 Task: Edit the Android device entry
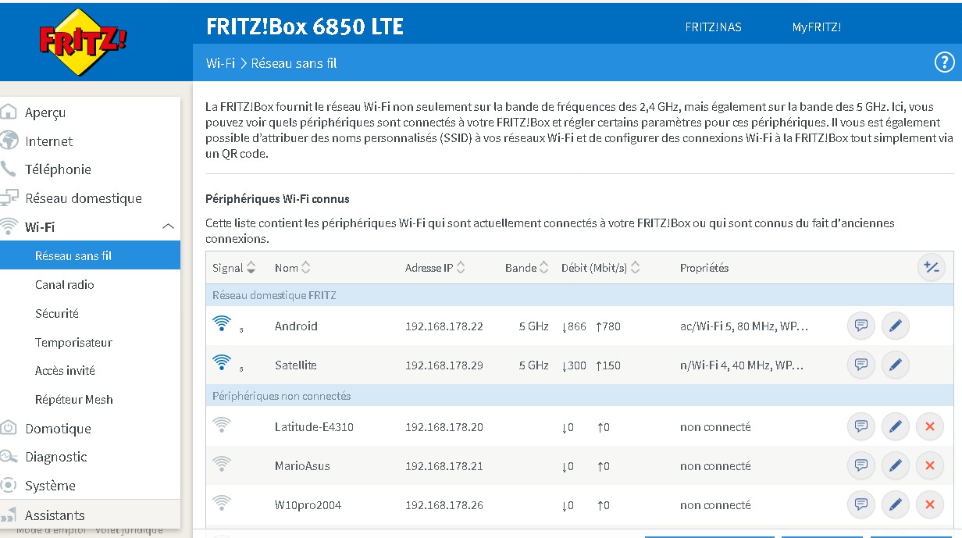896,326
